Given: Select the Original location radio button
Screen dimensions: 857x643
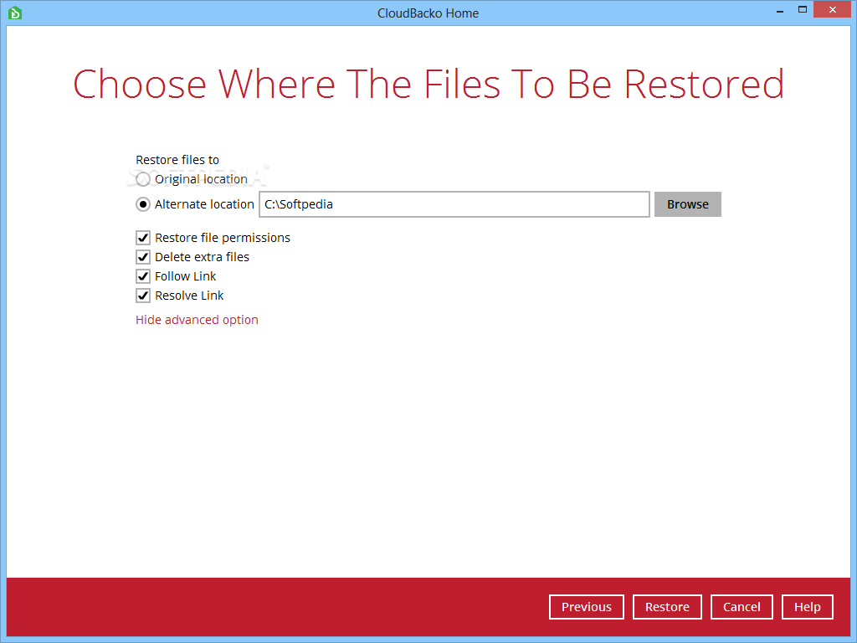Looking at the screenshot, I should [x=142, y=179].
